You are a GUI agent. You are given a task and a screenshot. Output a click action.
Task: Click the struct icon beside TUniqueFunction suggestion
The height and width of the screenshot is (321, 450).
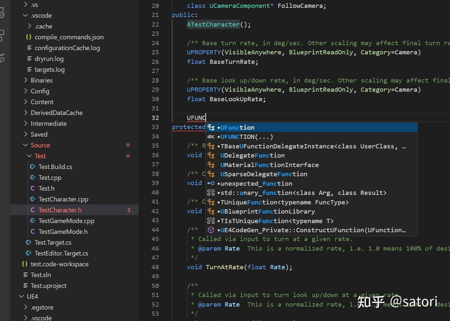tap(211, 202)
